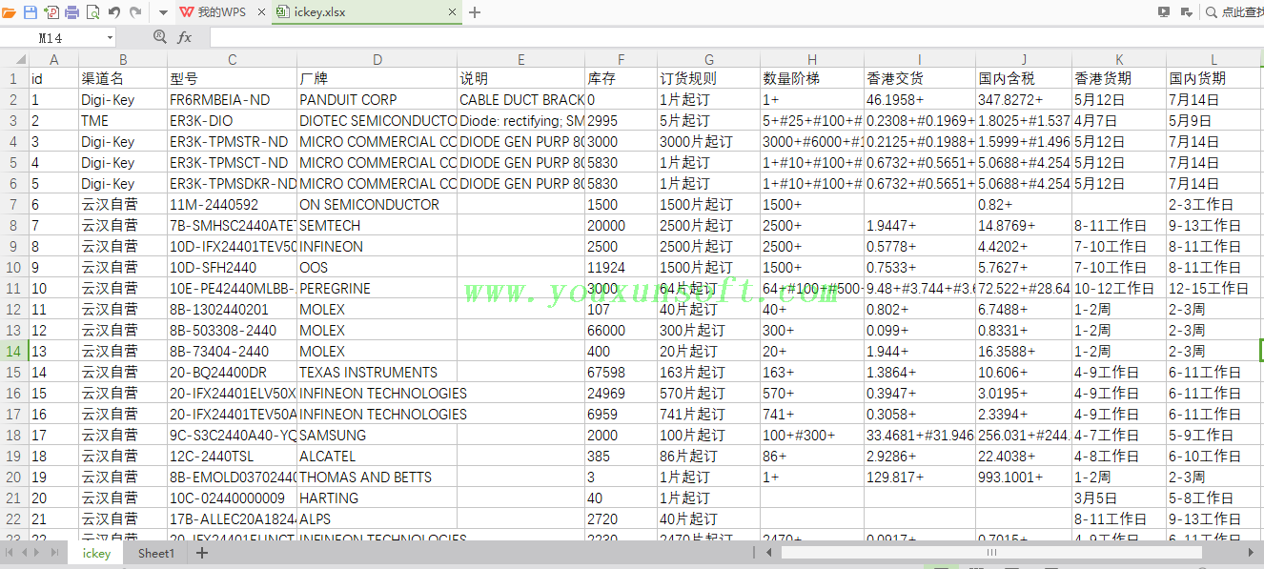Click the 订货规则 header cell
Image resolution: width=1264 pixels, height=569 pixels.
tap(709, 78)
